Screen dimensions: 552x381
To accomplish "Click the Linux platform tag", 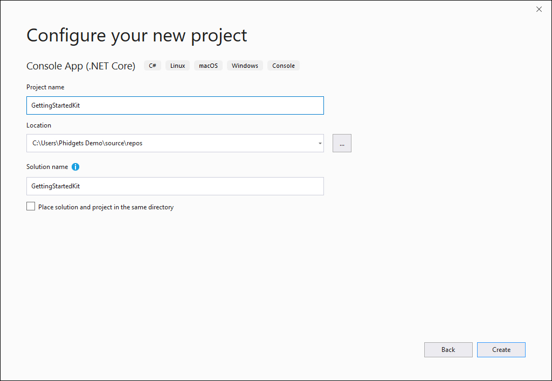I will coord(177,65).
